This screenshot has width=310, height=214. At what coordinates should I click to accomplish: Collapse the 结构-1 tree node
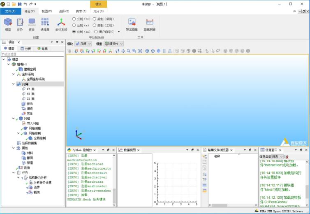coord(9,64)
